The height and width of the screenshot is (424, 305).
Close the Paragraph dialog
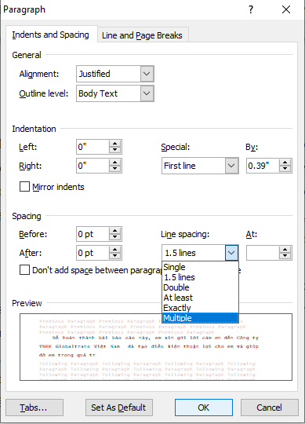click(286, 9)
